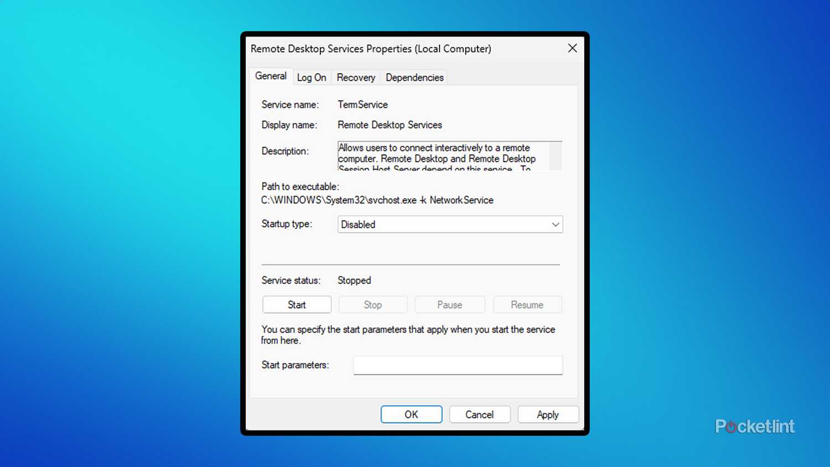This screenshot has height=467, width=830.
Task: Expand the Startup type dropdown
Action: click(x=450, y=224)
